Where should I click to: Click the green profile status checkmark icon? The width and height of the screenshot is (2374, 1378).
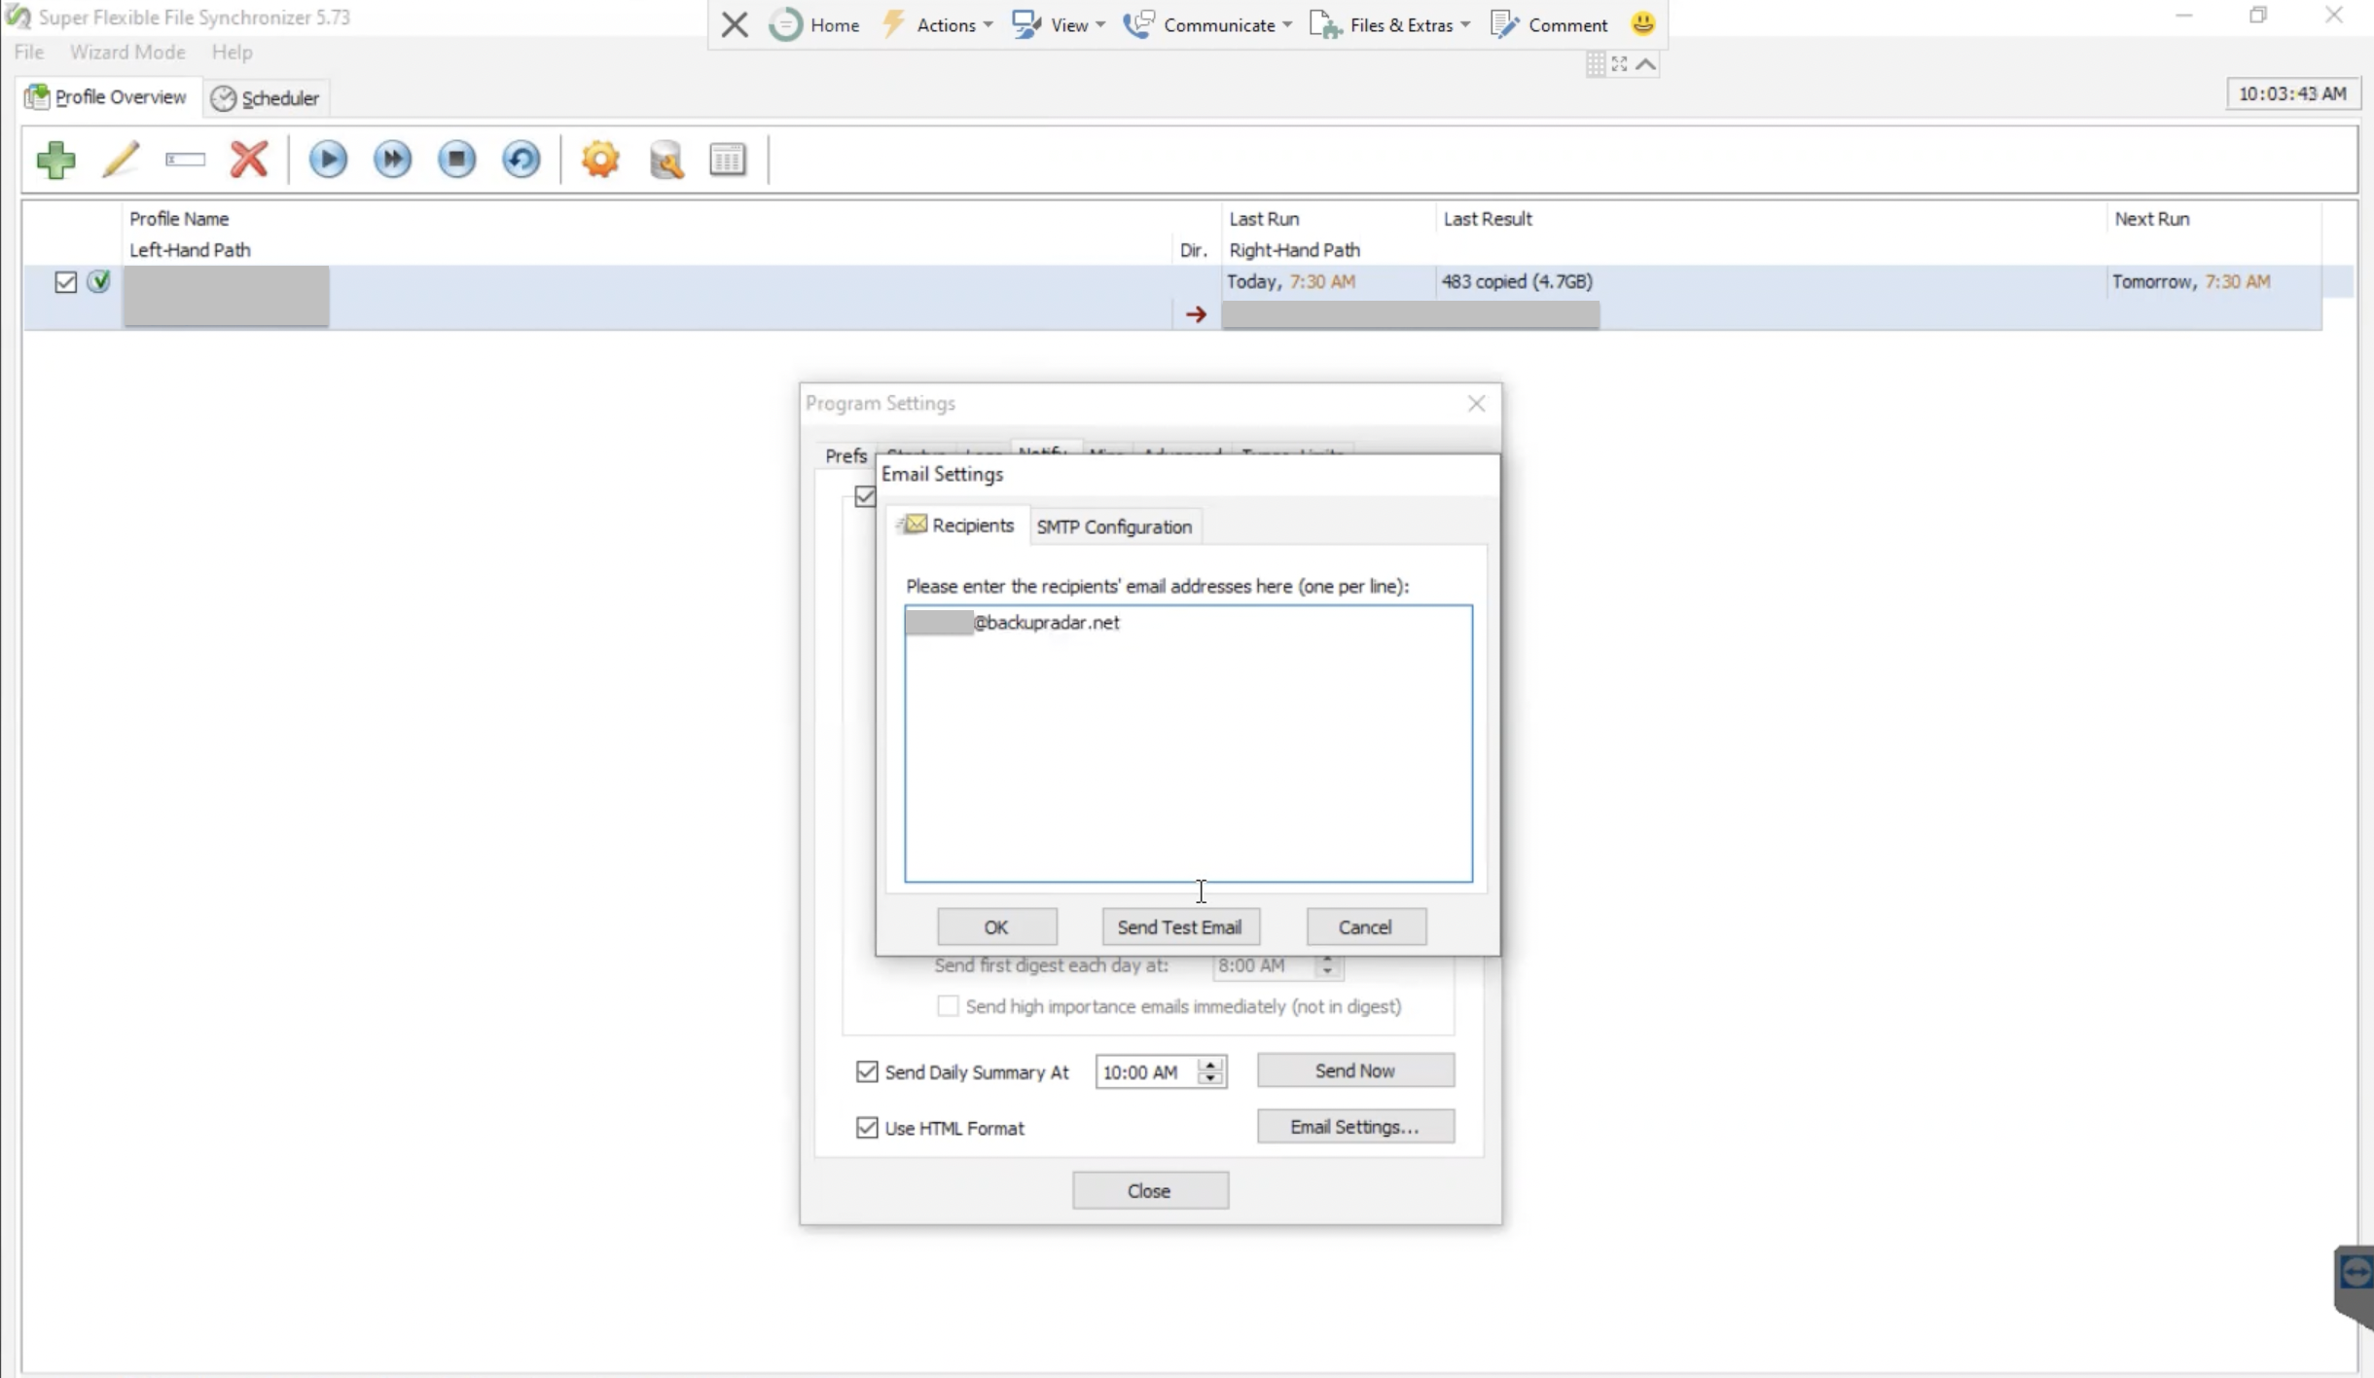tap(98, 281)
